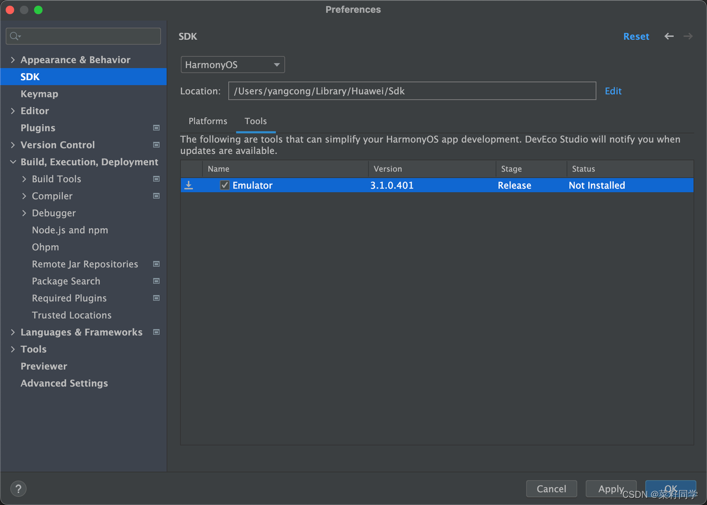The image size is (707, 505).
Task: Open Node.js and npm settings
Action: pyautogui.click(x=70, y=230)
